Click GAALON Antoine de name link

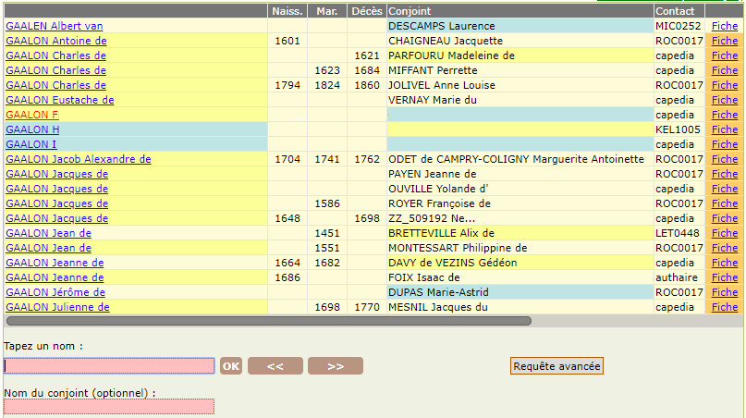pyautogui.click(x=55, y=41)
